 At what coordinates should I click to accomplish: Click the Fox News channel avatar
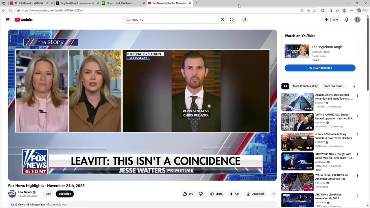click(x=12, y=194)
